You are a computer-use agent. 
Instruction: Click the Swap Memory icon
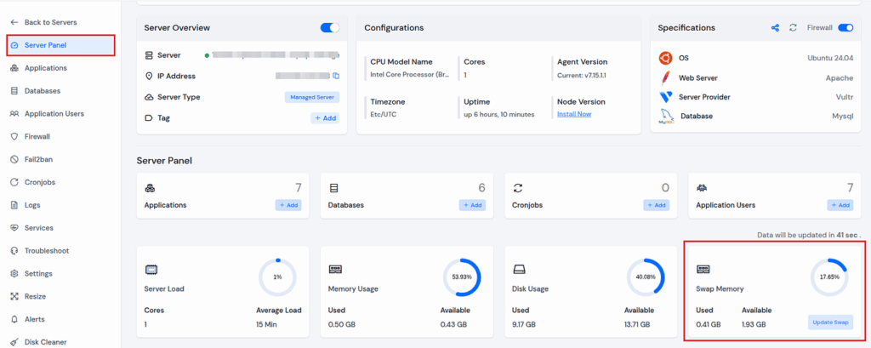point(702,269)
